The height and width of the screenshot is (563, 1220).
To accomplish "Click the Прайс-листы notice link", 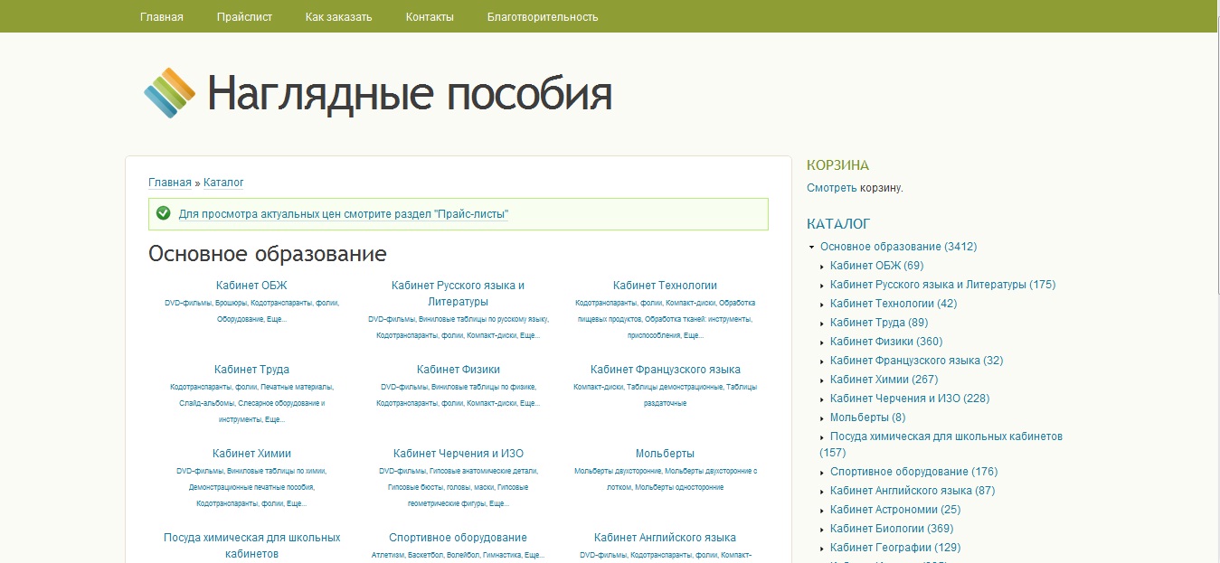I will click(x=343, y=214).
